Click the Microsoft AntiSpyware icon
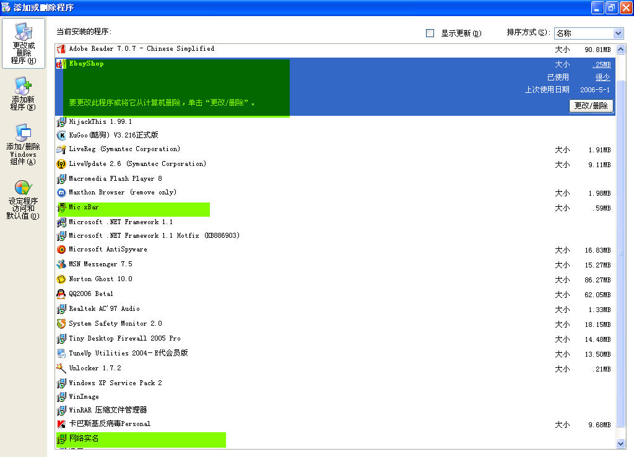634x457 pixels. pos(61,250)
